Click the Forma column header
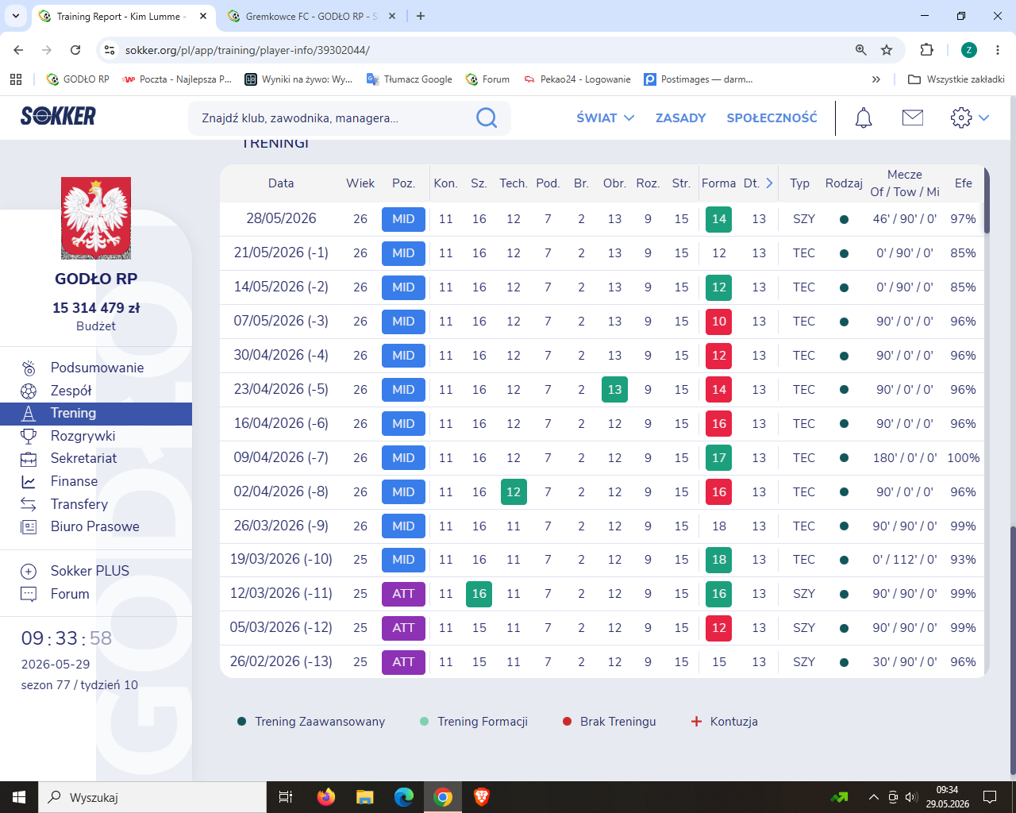 coord(718,183)
